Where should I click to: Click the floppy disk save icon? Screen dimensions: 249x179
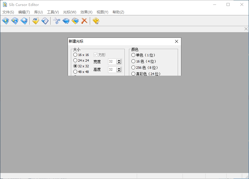click(x=45, y=21)
